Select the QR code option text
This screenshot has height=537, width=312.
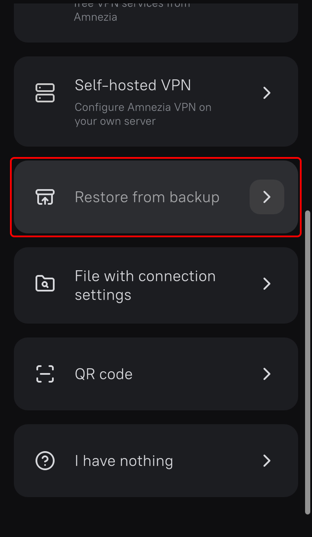104,374
